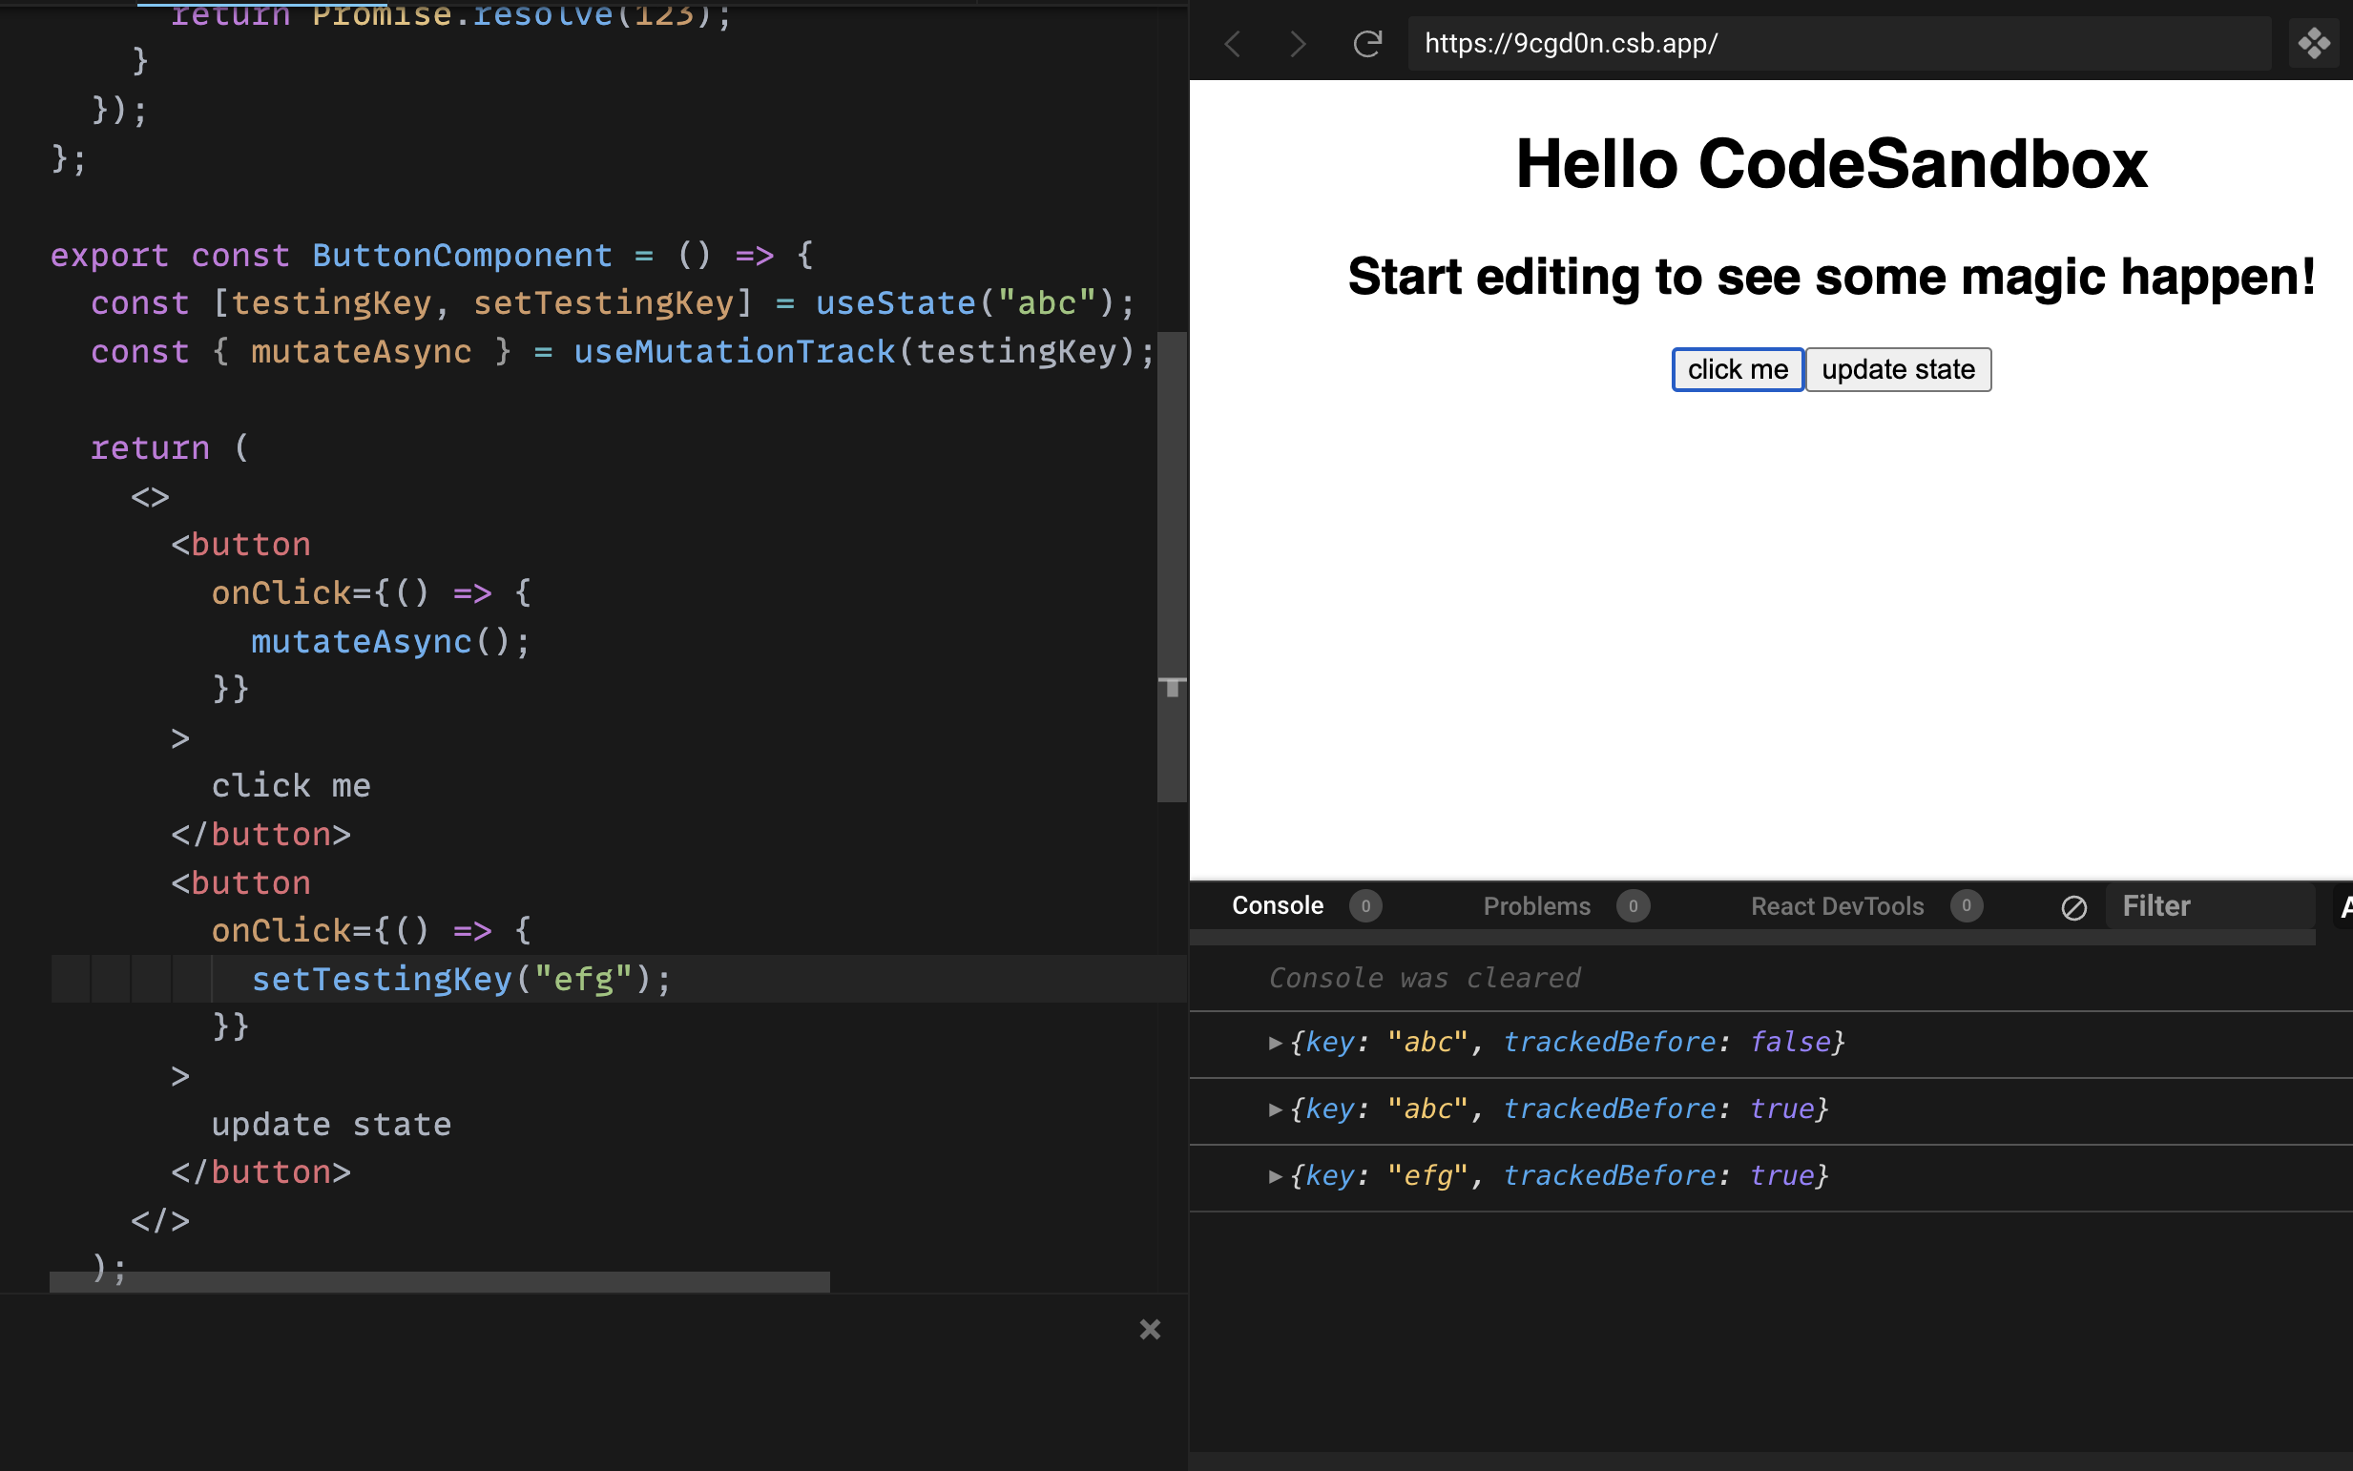
Task: Click the CodeSandbox logo icon beside URL bar
Action: pos(2313,44)
